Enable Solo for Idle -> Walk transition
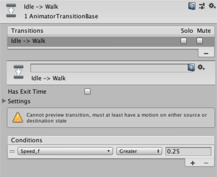This screenshot has width=217, height=177. point(184,41)
